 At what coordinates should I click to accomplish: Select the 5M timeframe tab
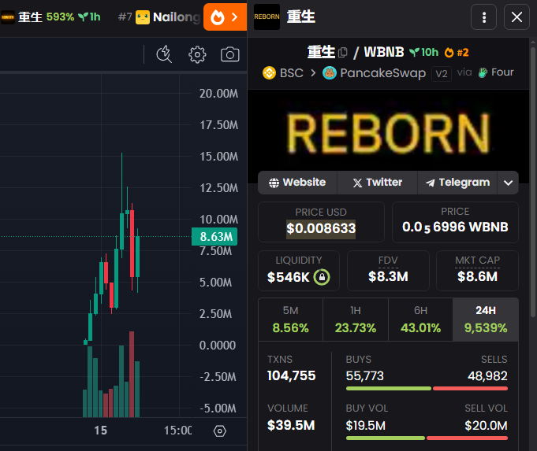pyautogui.click(x=290, y=320)
